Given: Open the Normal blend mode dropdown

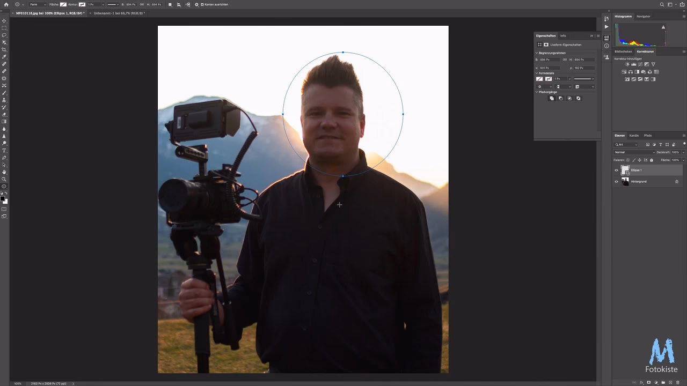Looking at the screenshot, I should (633, 152).
